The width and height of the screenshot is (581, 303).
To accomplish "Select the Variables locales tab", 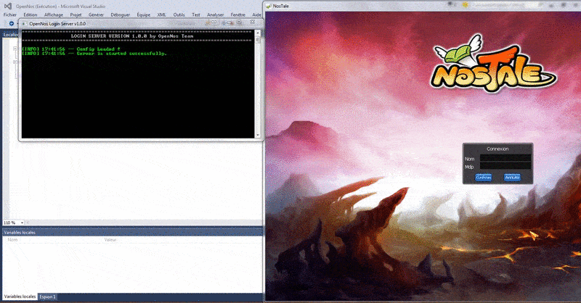I will [20, 296].
